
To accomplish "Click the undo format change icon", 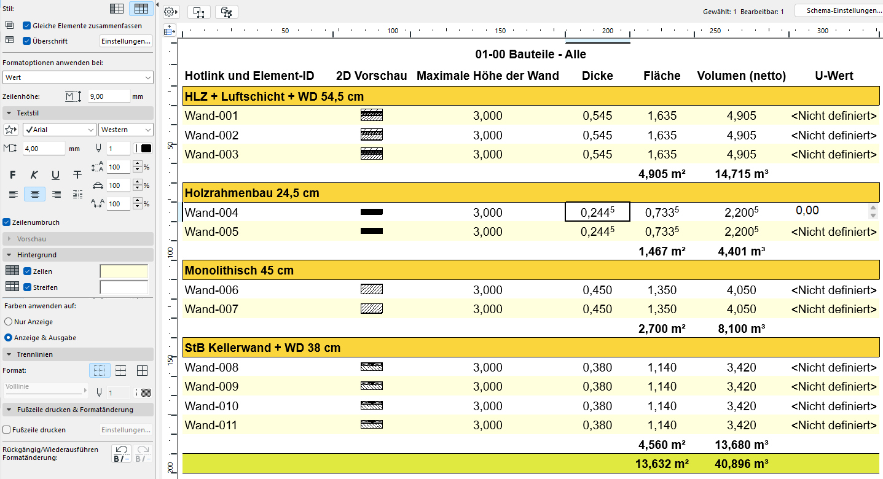I will pos(122,454).
